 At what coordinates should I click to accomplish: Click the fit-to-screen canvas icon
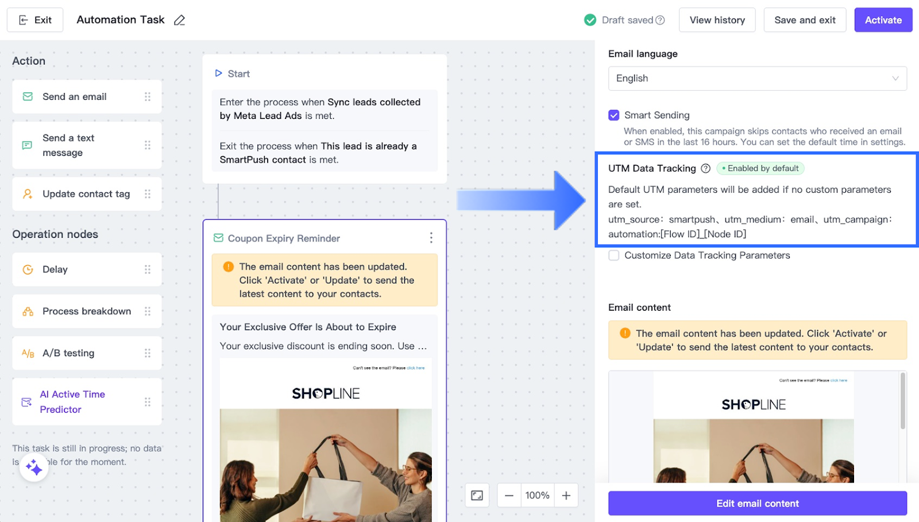[477, 495]
